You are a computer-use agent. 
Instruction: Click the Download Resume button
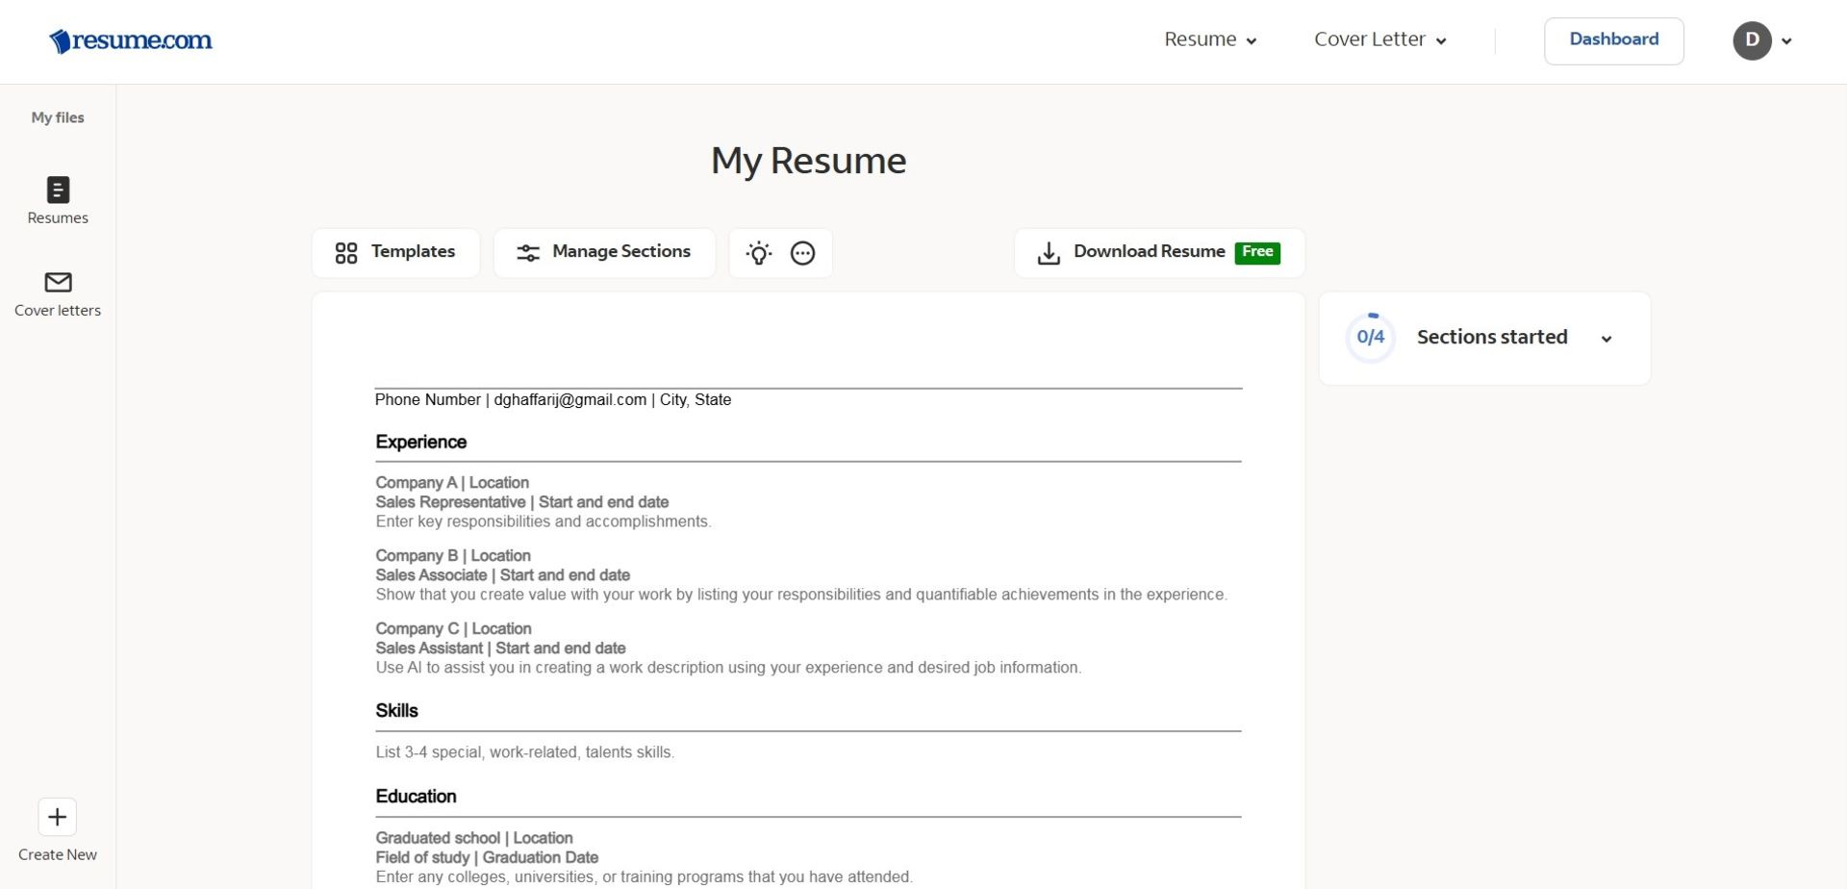(1149, 251)
